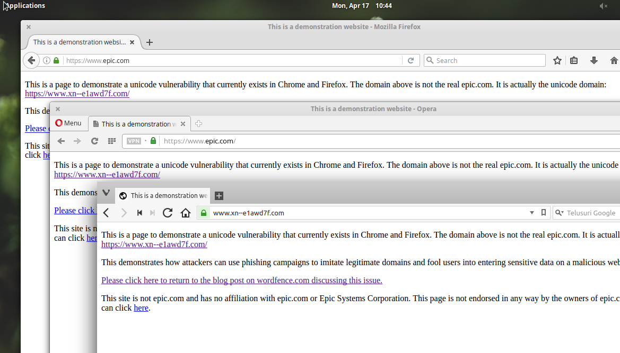
Task: Click Vivaldi home button
Action: (x=186, y=213)
